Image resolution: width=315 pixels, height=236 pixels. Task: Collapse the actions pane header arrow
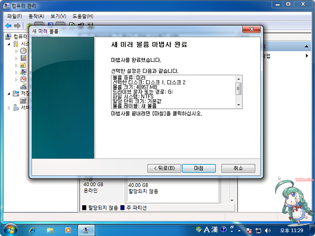point(306,46)
